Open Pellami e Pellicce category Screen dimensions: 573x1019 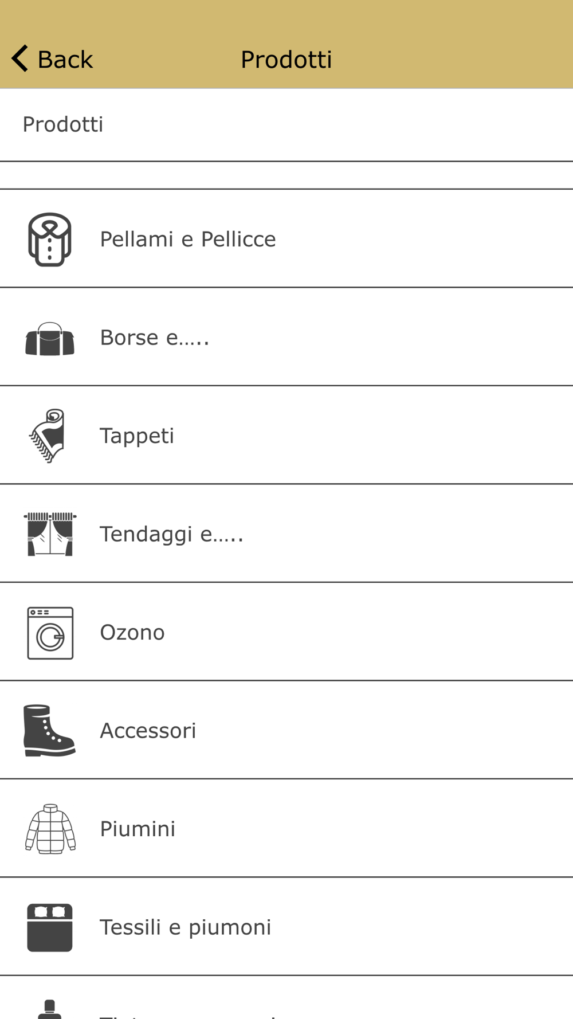pyautogui.click(x=188, y=239)
